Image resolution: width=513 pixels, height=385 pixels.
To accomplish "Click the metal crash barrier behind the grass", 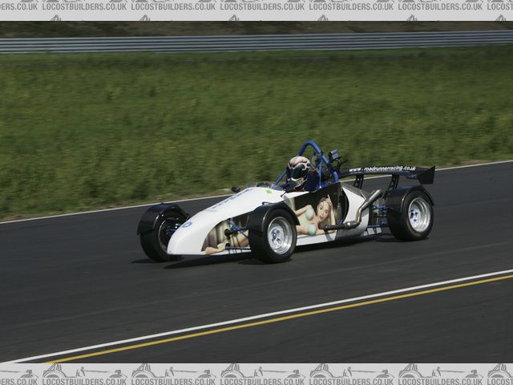I will 256,42.
